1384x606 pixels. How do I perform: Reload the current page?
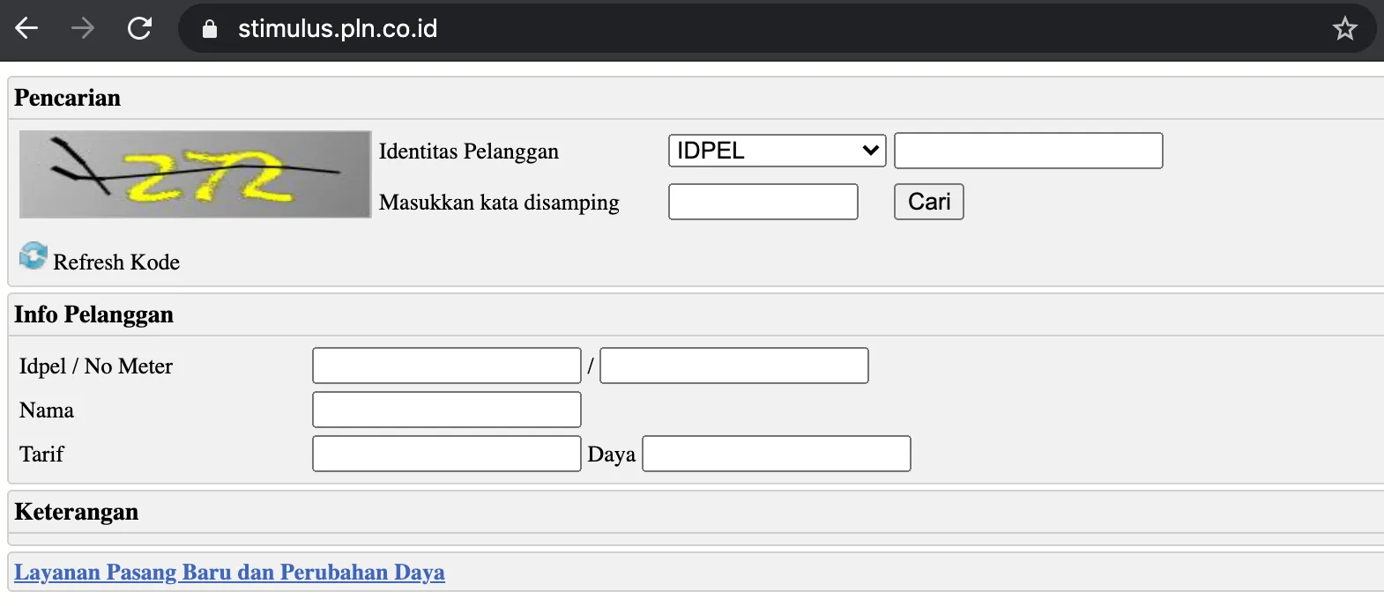click(139, 28)
